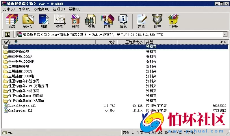
Task: Click packed size value 40,436
Action: coord(137,106)
